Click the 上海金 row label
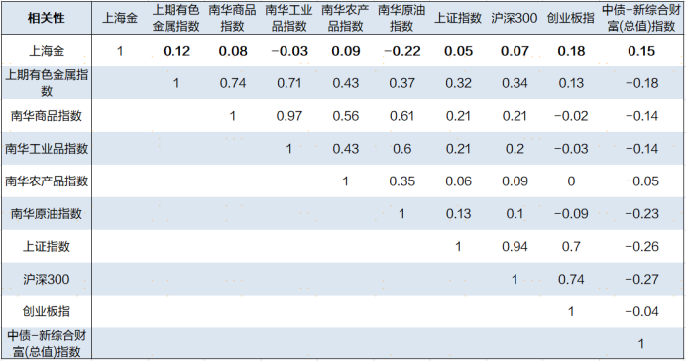Image resolution: width=687 pixels, height=361 pixels. 46,51
